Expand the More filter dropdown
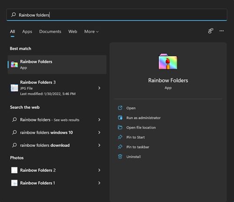This screenshot has height=202, width=234. click(91, 31)
